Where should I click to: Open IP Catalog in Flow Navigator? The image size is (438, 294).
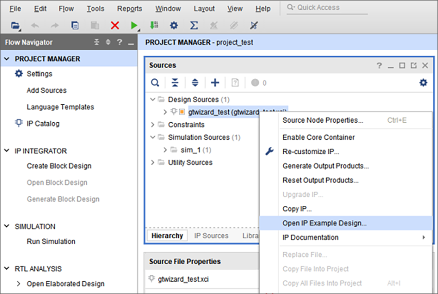point(43,124)
